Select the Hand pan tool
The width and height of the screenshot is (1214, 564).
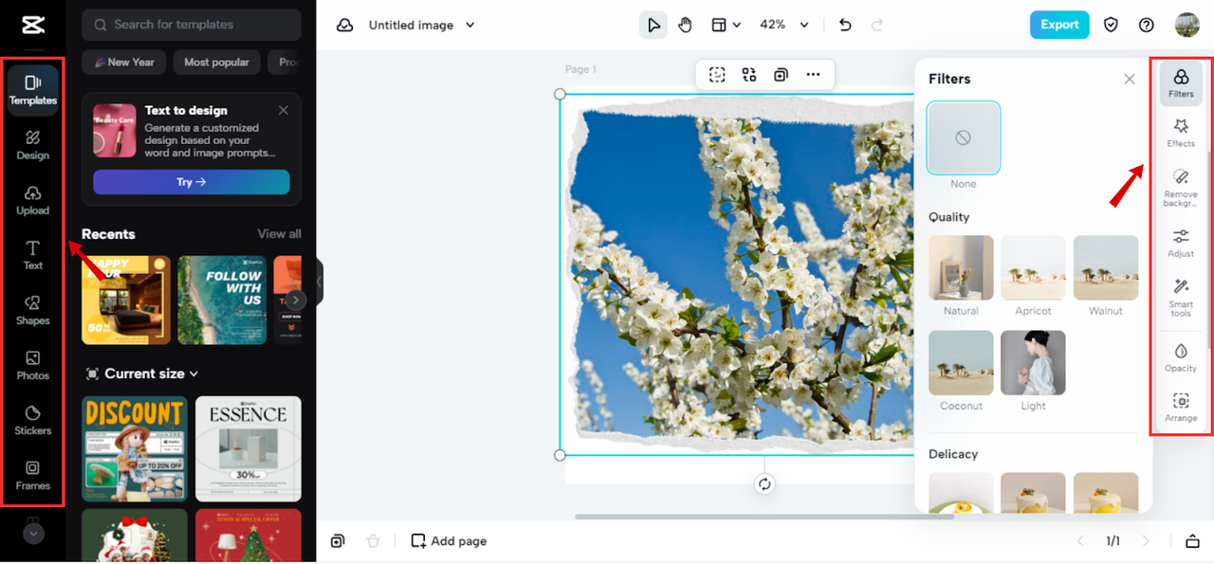pos(685,26)
